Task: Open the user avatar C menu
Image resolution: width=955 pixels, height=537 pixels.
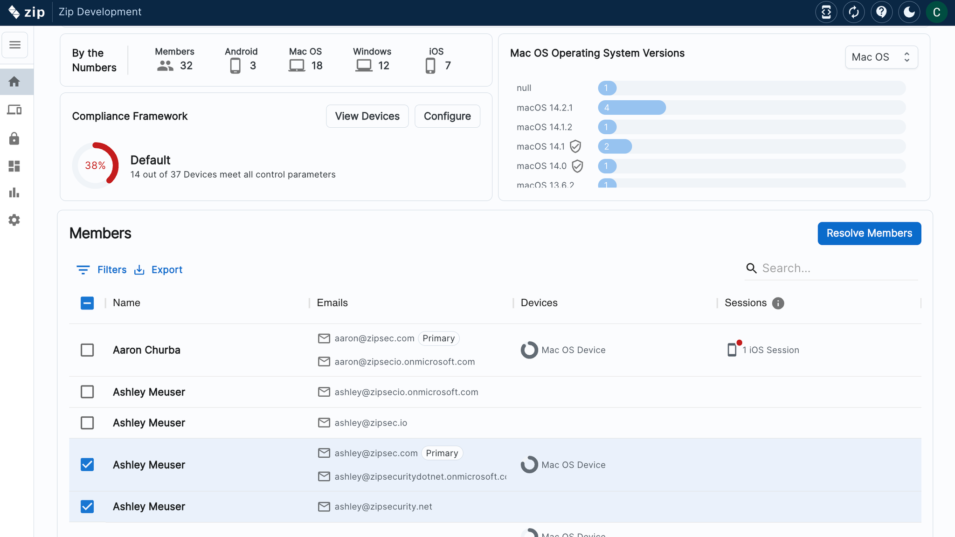Action: (x=936, y=12)
